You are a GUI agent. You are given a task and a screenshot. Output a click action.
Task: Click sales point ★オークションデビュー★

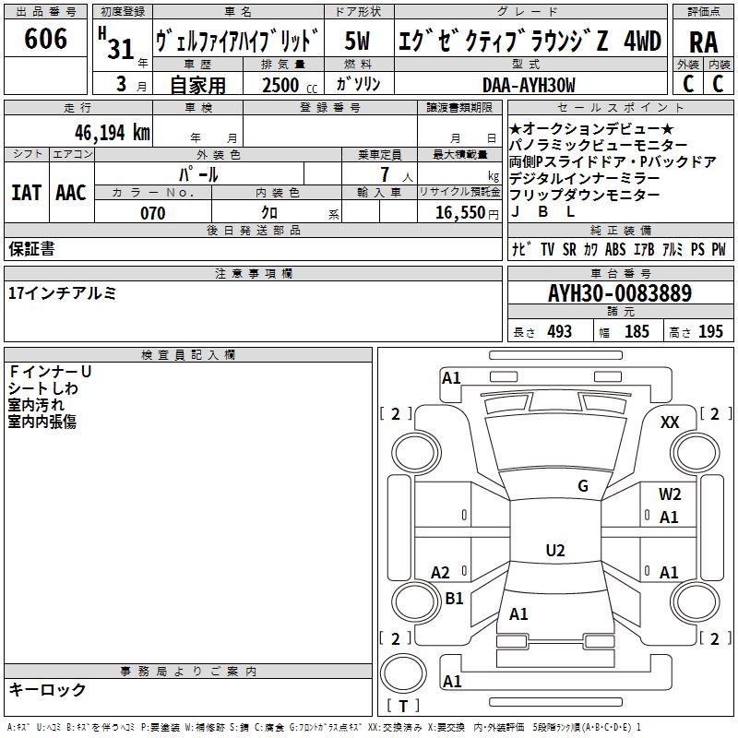click(x=591, y=128)
